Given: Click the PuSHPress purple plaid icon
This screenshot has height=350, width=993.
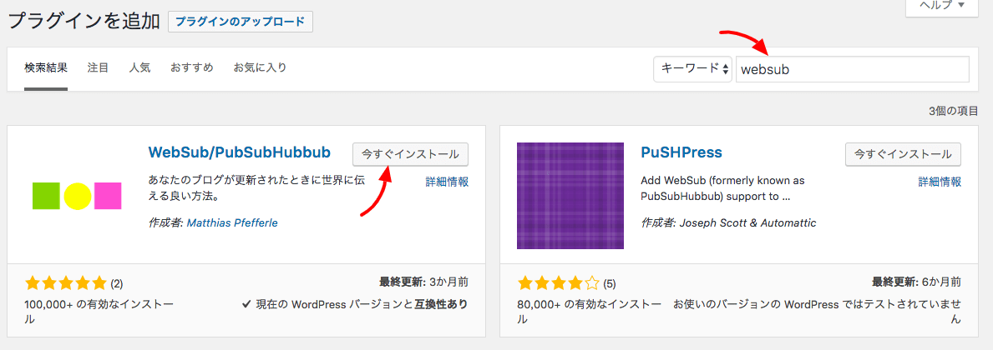Looking at the screenshot, I should tap(570, 196).
